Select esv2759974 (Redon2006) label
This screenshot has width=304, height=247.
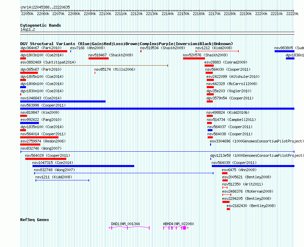coord(43,141)
